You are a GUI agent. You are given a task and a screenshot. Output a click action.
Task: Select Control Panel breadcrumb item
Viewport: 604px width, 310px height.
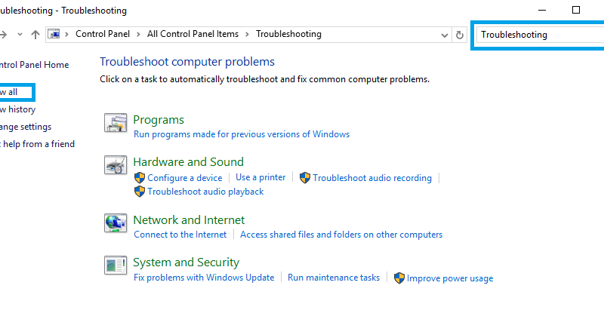point(103,34)
